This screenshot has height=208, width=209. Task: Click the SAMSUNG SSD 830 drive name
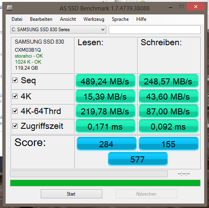[39, 42]
